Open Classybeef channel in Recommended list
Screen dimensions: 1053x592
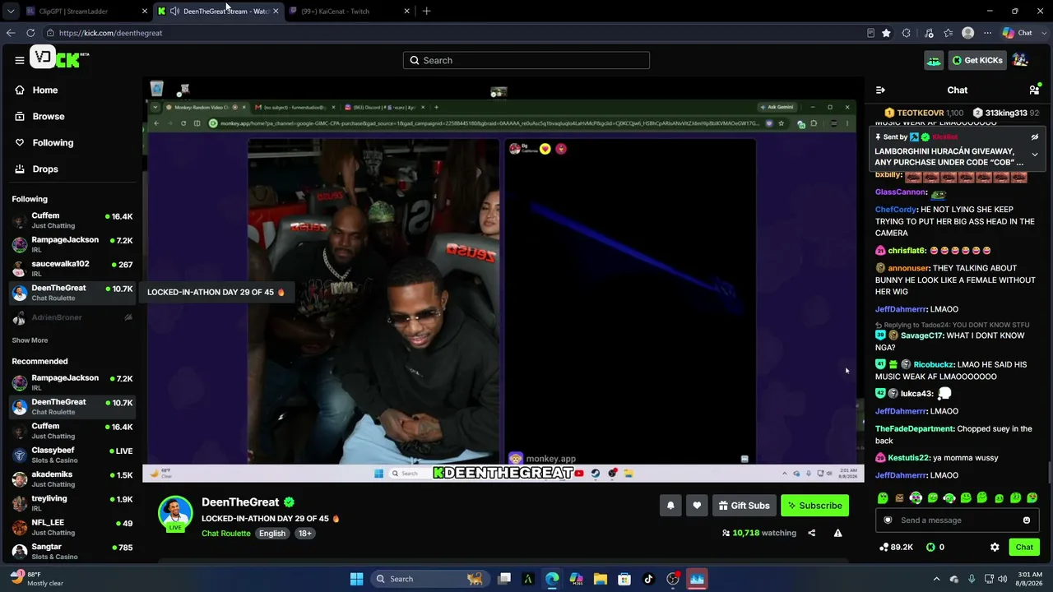(x=72, y=455)
